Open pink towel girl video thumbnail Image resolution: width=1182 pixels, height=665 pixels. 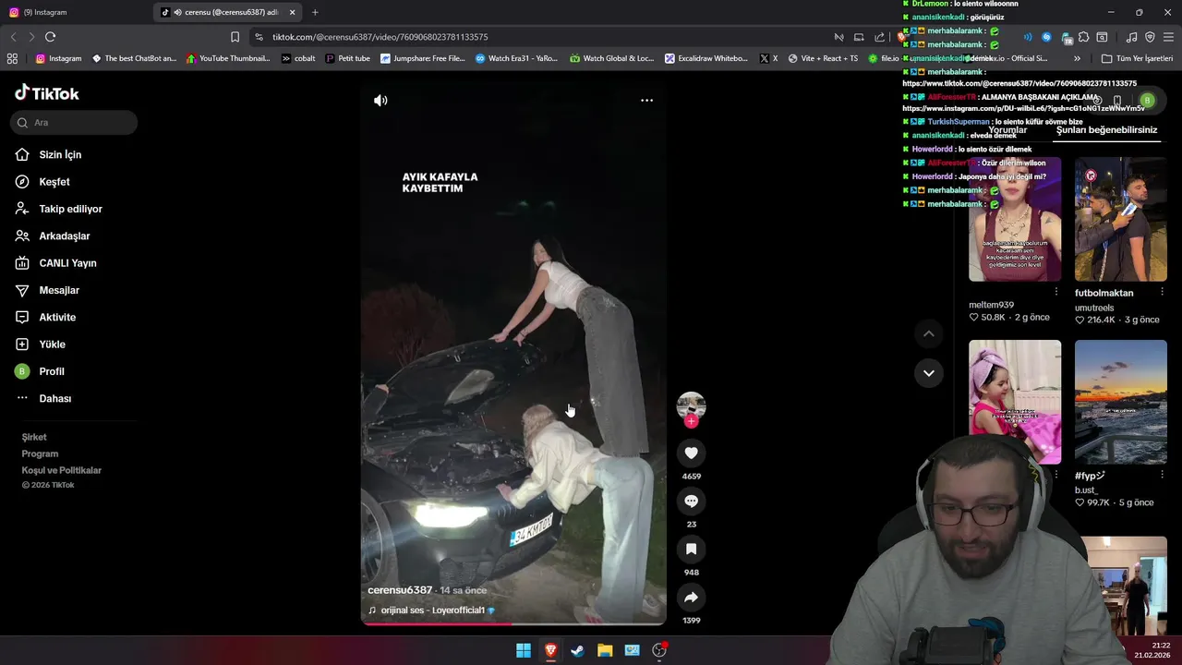pos(1015,402)
